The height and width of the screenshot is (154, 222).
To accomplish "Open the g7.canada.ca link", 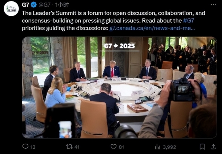I will [152, 28].
